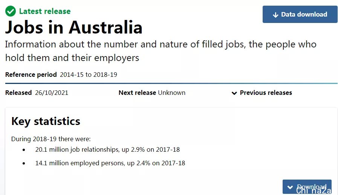Viewport: 338px width, 195px height.
Task: Click the 20.1 million job relationships bullet
Action: (x=107, y=149)
